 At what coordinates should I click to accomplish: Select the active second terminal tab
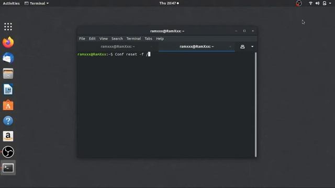(197, 46)
